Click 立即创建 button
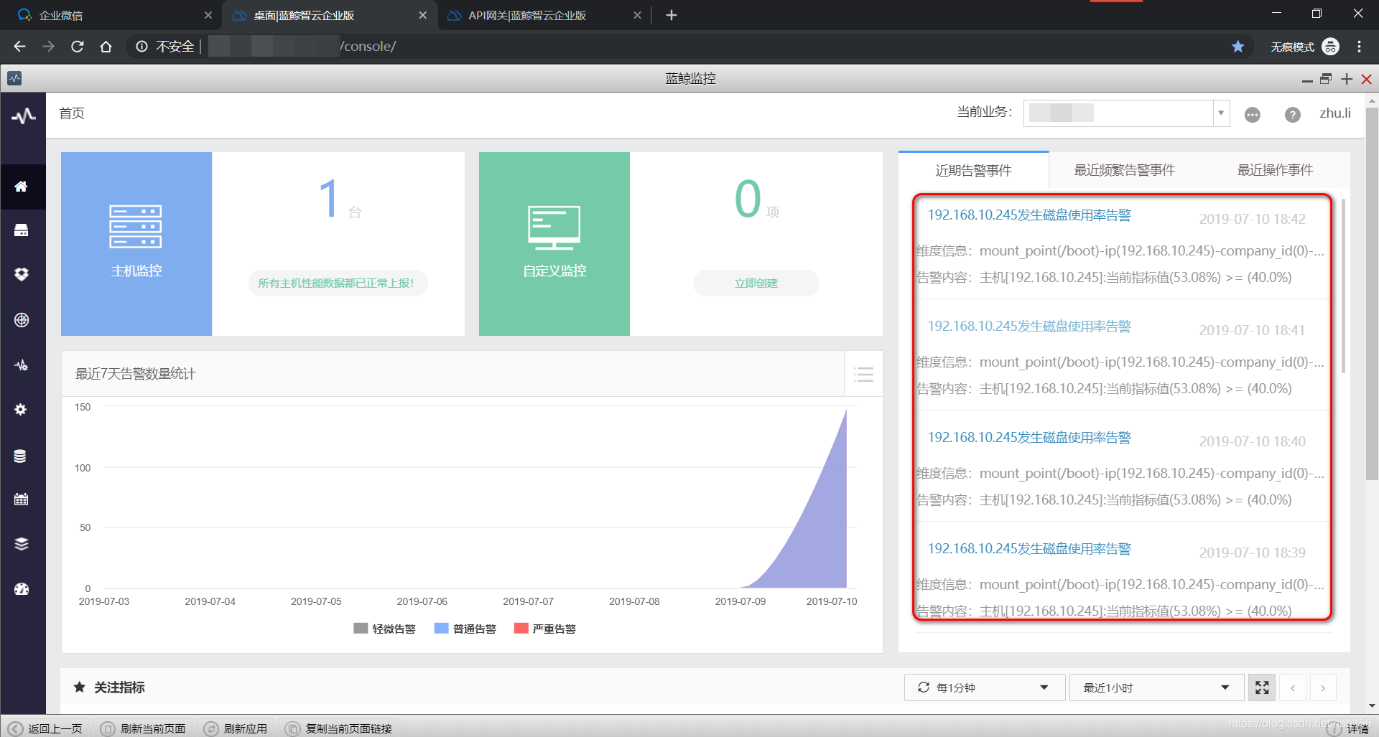This screenshot has height=737, width=1379. [x=756, y=283]
